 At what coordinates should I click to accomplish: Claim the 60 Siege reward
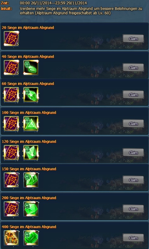tap(133, 95)
